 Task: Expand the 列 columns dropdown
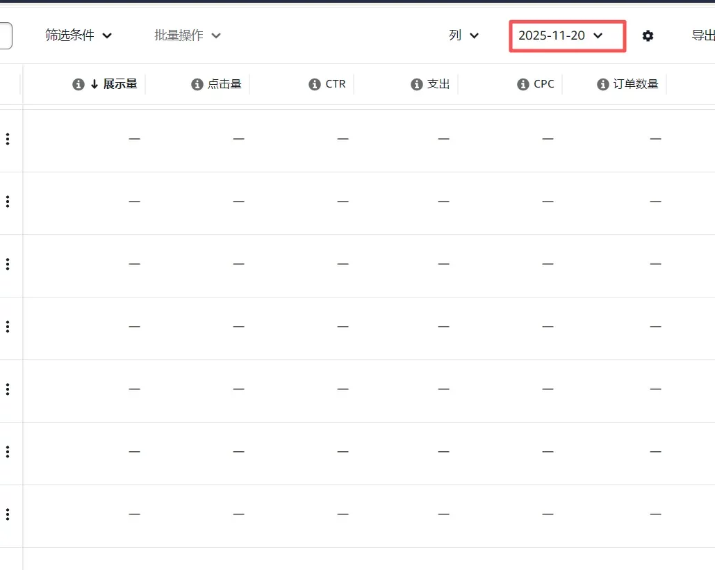pos(463,35)
